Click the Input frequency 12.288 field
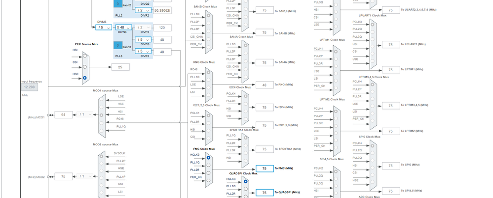The width and height of the screenshot is (493, 198). (x=30, y=87)
